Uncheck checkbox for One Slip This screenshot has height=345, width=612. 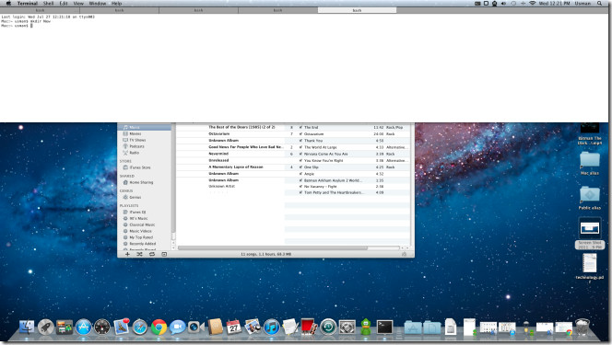300,167
